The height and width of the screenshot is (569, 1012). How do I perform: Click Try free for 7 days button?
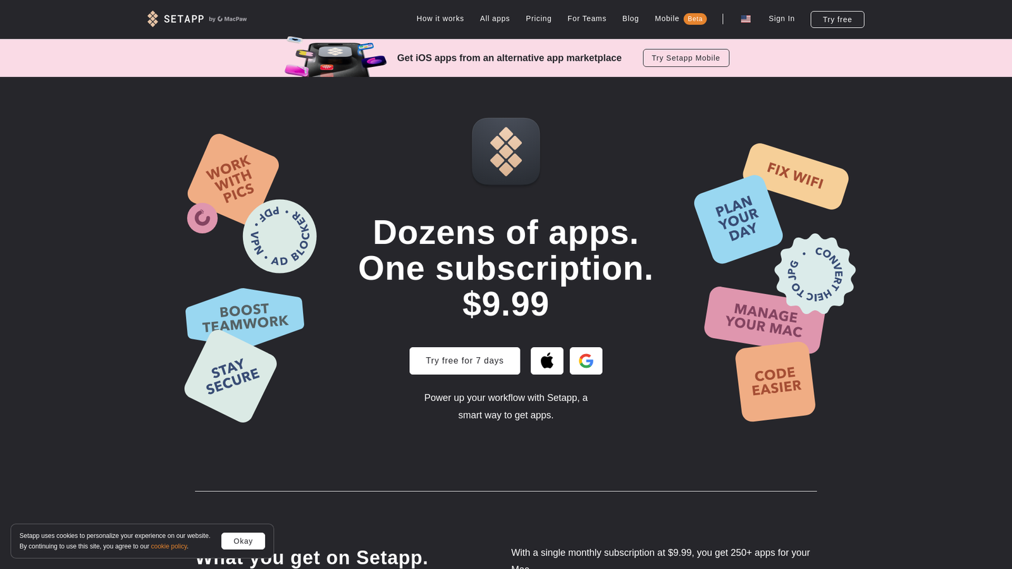coord(465,361)
